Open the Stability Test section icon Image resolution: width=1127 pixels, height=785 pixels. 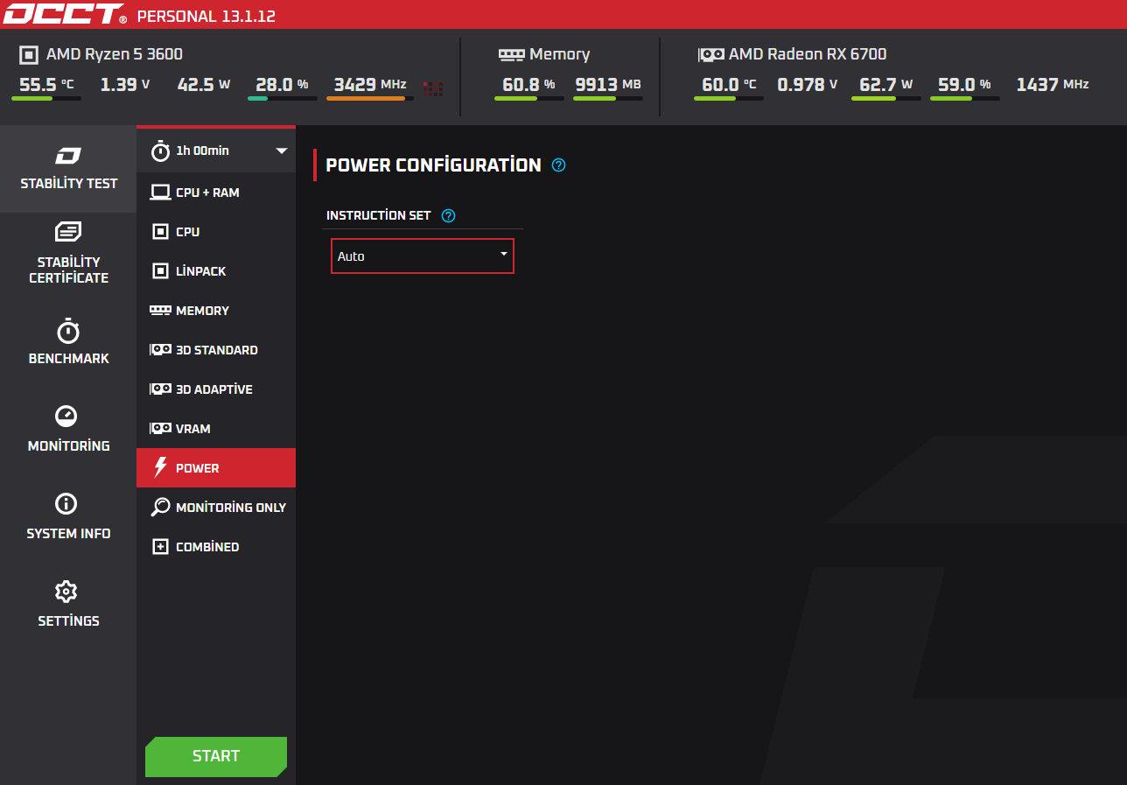tap(68, 156)
